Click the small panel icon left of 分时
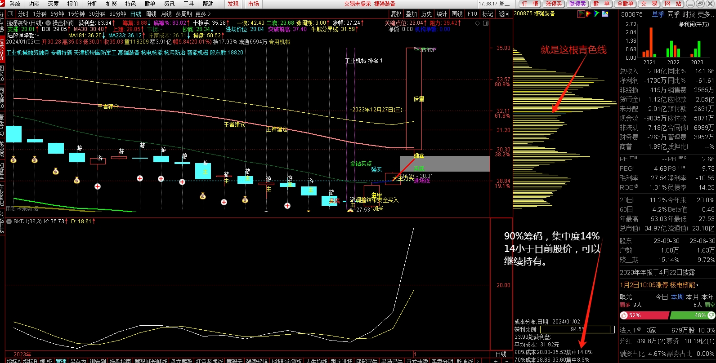 click(11, 14)
